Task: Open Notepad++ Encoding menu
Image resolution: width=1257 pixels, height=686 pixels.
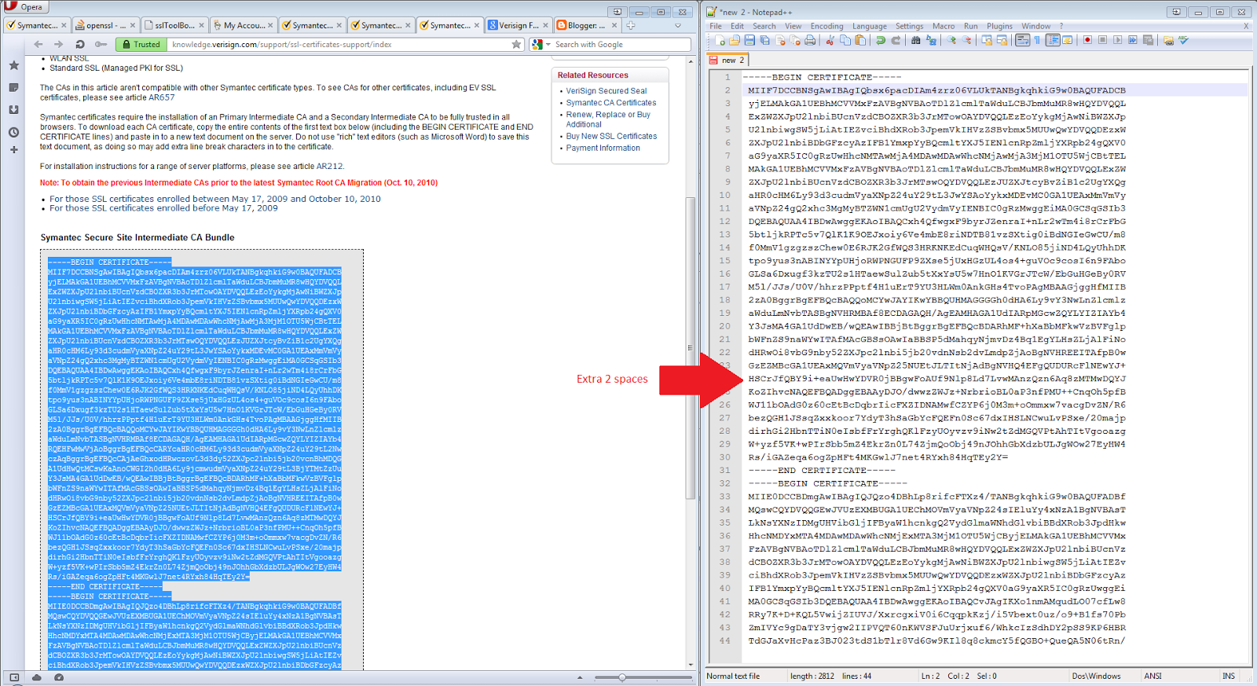Action: [x=826, y=26]
